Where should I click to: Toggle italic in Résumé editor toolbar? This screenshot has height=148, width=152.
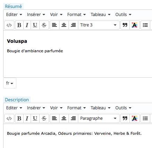pos(27,25)
